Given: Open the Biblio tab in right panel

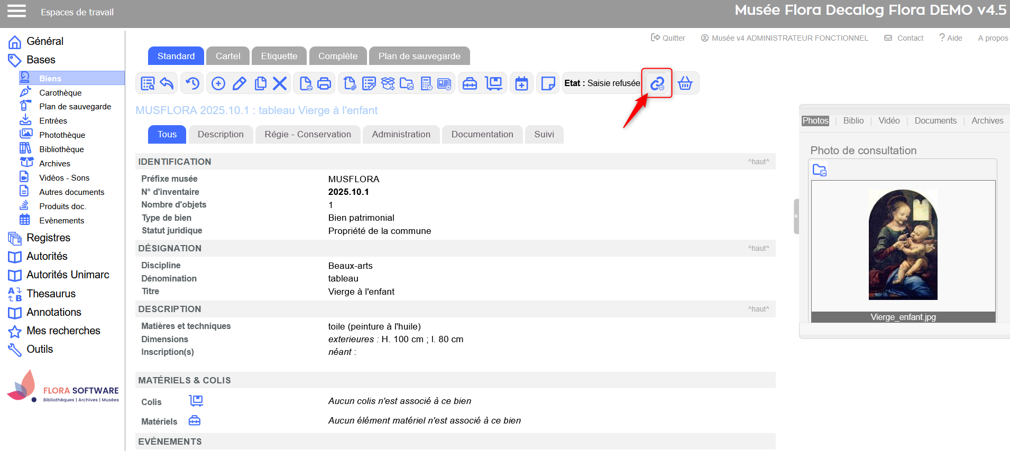Looking at the screenshot, I should 853,121.
